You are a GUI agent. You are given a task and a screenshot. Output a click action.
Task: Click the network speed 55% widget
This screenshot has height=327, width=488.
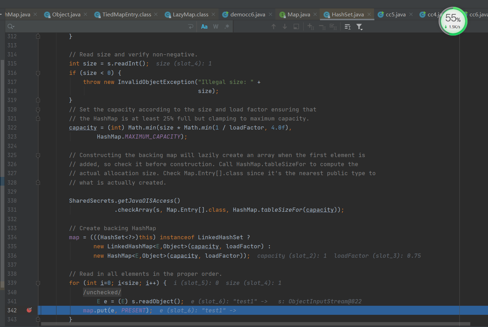coord(453,21)
